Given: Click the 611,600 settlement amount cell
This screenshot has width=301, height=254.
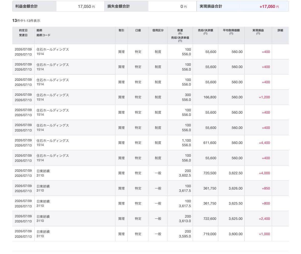Looking at the screenshot, I should coord(210,143).
